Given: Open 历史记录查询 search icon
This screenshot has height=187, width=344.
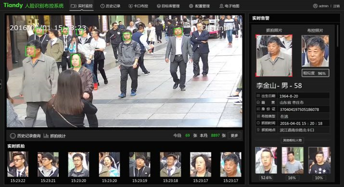Looking at the screenshot, I should (13, 136).
